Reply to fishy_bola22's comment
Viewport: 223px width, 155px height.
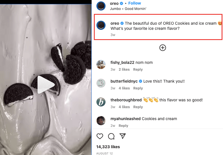tap(138, 70)
